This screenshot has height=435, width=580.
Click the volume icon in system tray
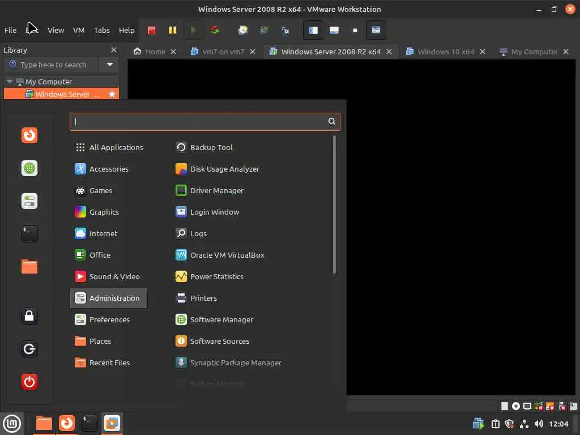(x=539, y=424)
